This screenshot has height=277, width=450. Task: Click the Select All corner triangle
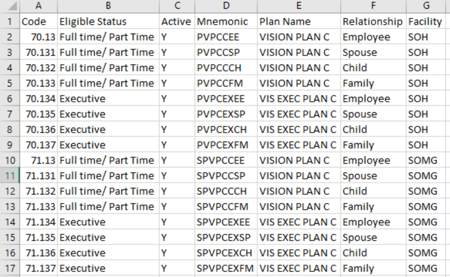tap(9, 6)
